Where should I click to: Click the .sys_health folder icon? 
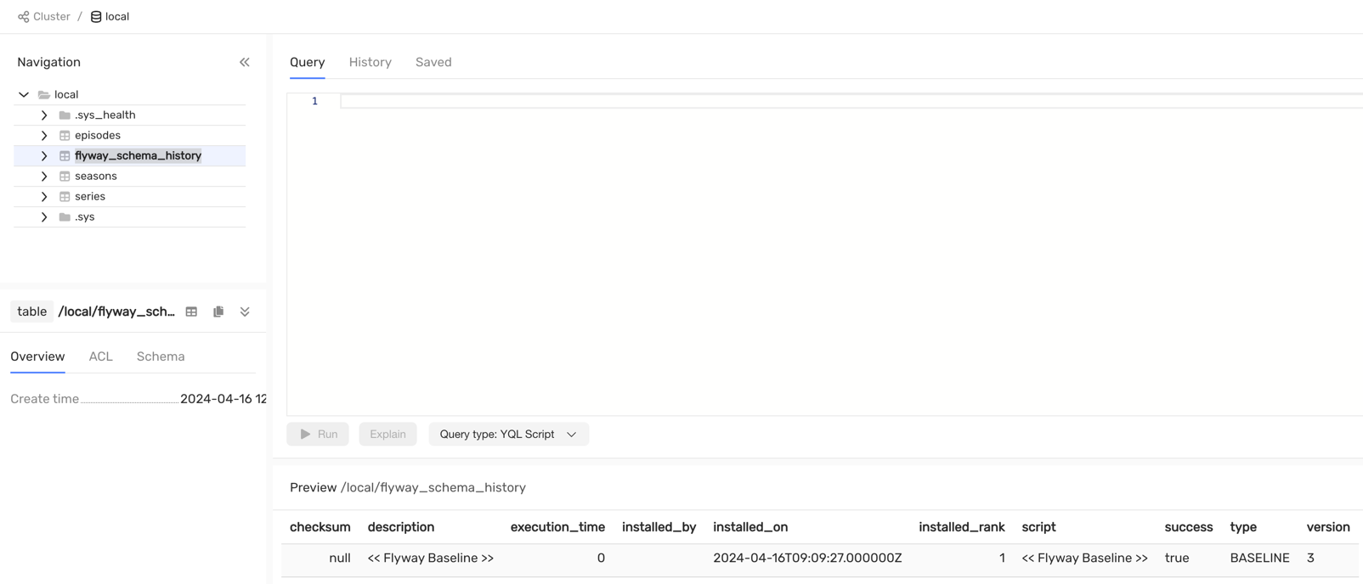[x=65, y=115]
